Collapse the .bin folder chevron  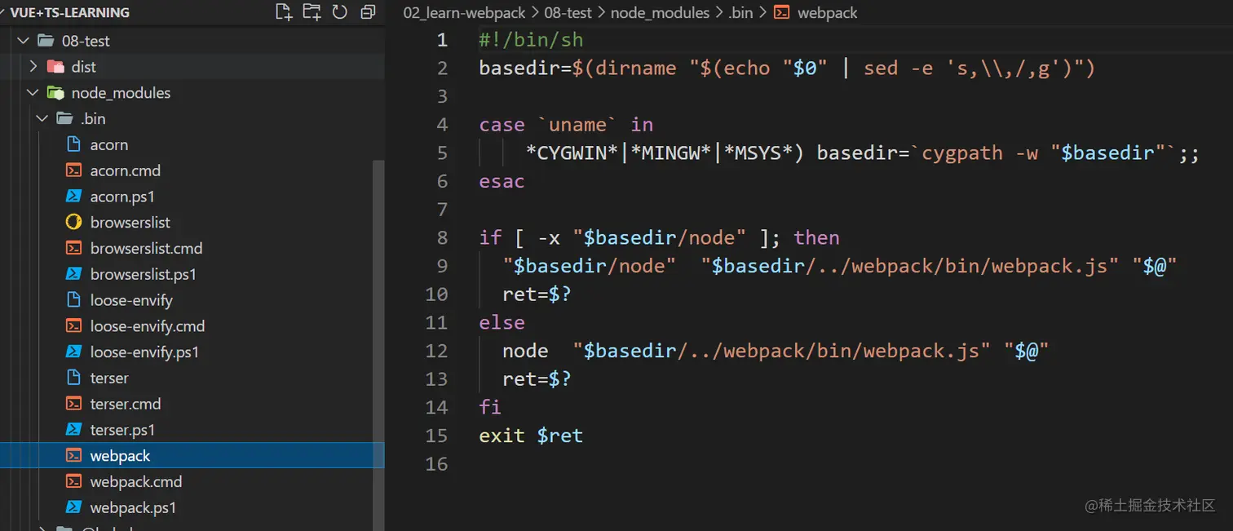(x=42, y=119)
